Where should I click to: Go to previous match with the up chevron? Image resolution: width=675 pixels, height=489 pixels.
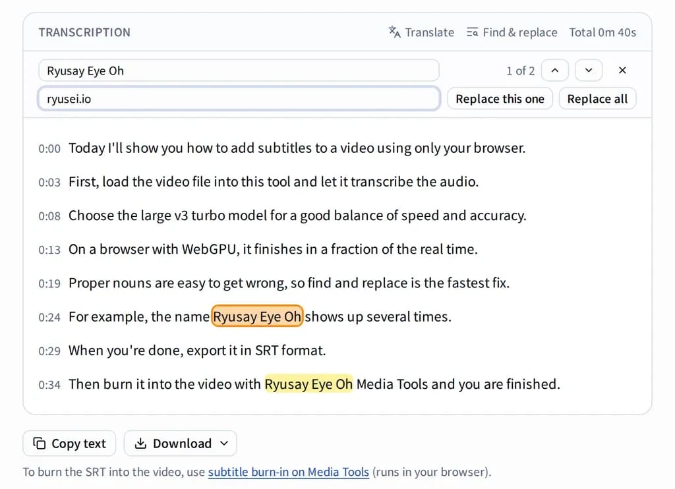pos(555,70)
